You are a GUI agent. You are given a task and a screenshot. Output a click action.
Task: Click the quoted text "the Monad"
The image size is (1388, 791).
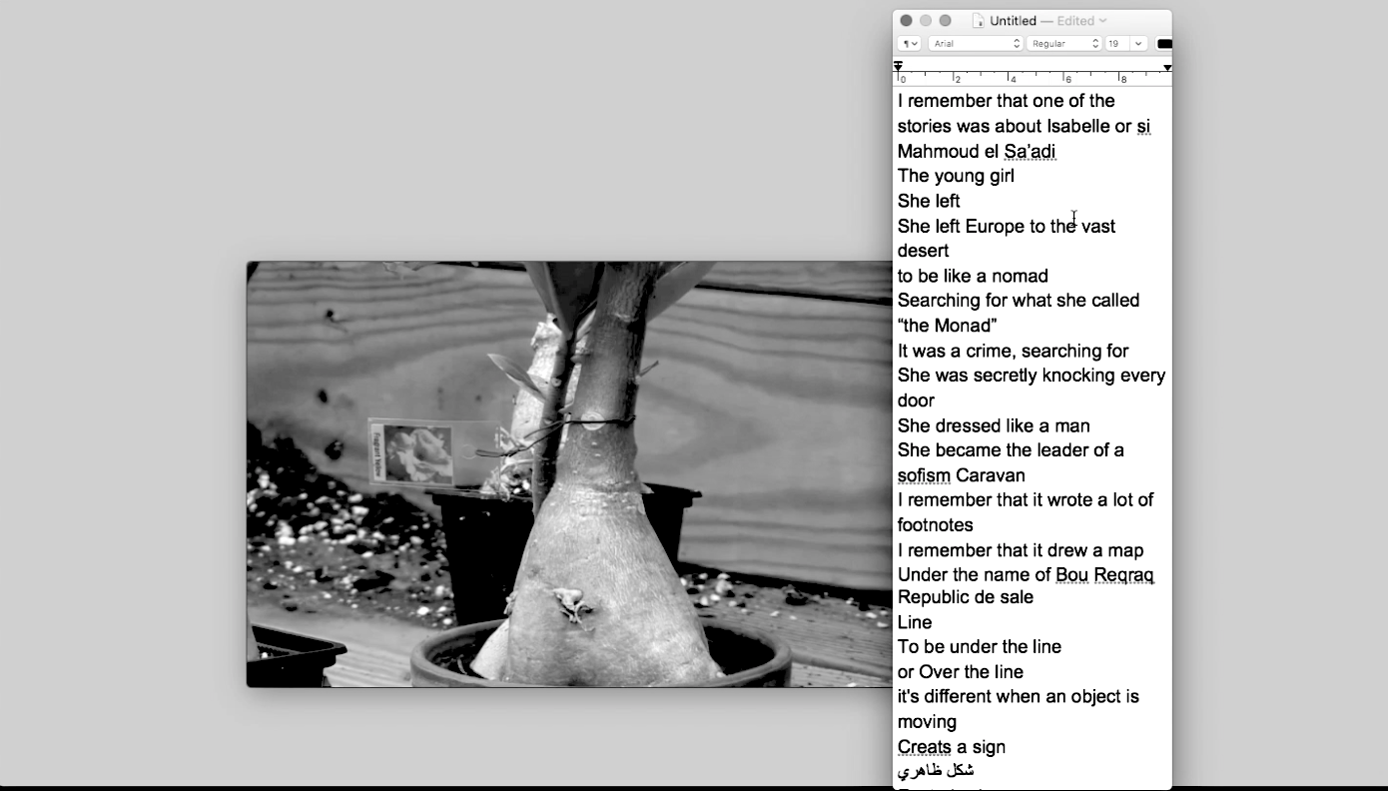[948, 326]
